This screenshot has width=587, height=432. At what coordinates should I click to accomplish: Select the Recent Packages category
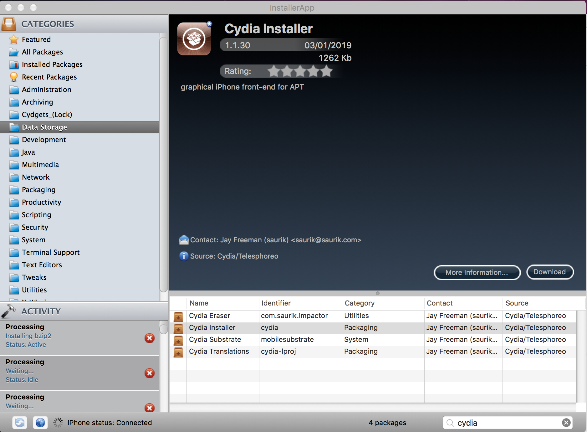click(79, 77)
